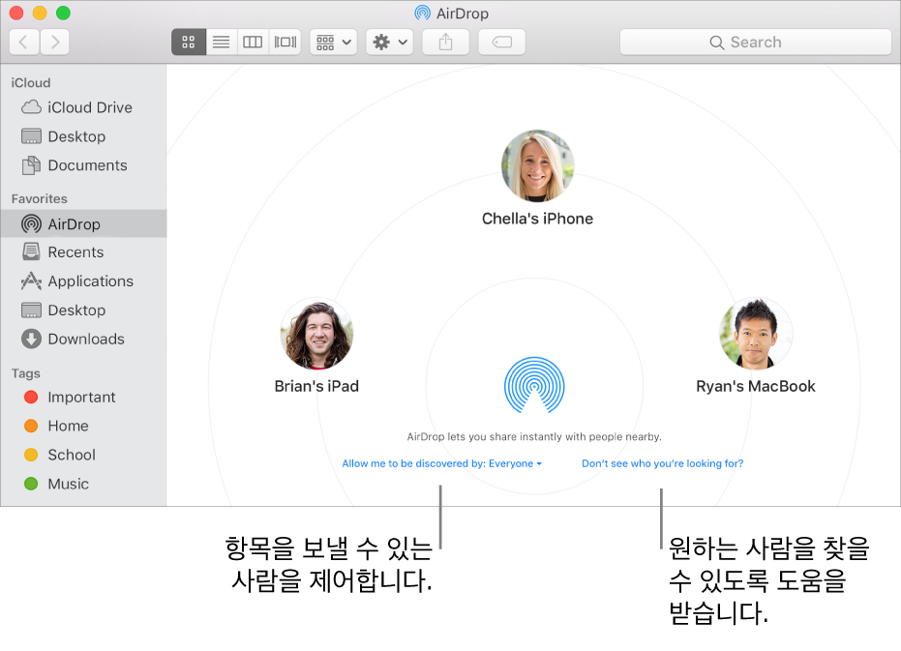The image size is (901, 651).
Task: Choose Chella's iPhone as recipient
Action: pyautogui.click(x=537, y=166)
